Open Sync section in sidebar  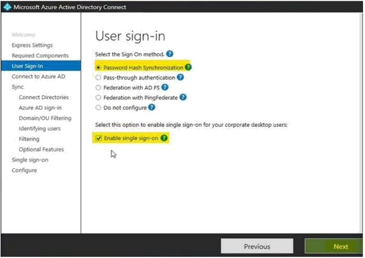click(18, 87)
